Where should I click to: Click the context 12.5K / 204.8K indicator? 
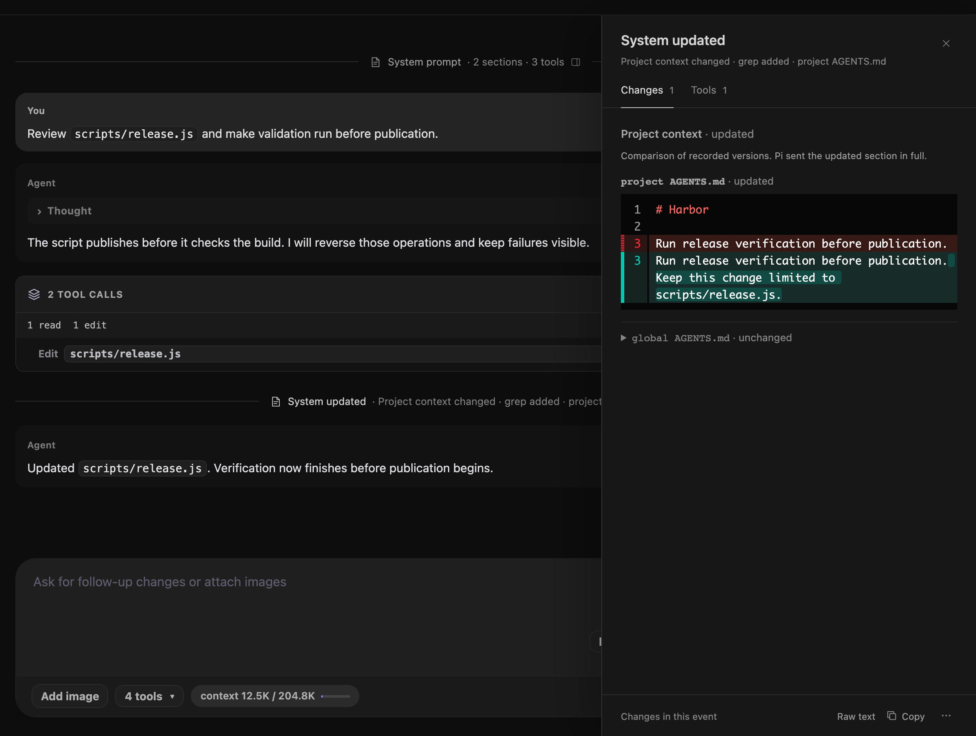point(275,696)
